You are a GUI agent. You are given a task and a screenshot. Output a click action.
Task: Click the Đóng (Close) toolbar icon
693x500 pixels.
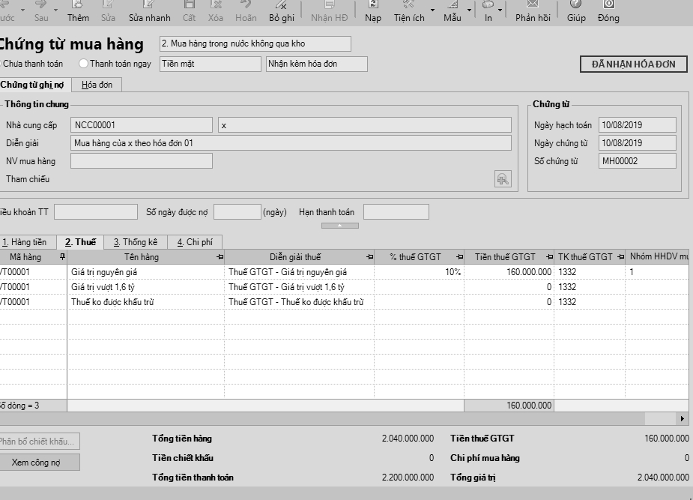coord(608,6)
